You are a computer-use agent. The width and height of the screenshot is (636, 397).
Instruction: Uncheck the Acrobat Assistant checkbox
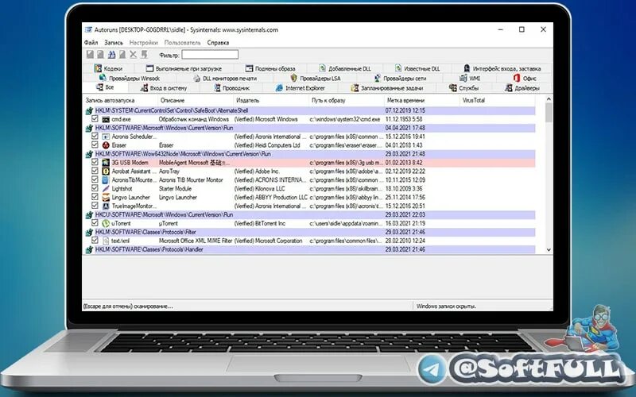click(95, 171)
